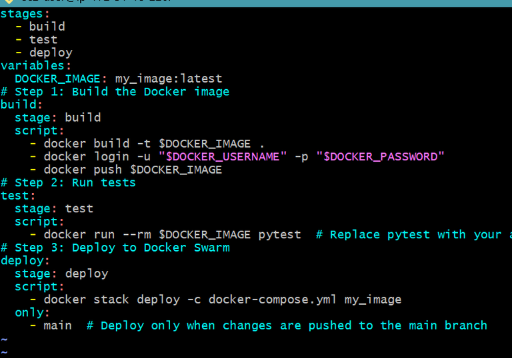Click the 'DOCKER_IMAGE:' variable name
The height and width of the screenshot is (358, 512).
[61, 79]
